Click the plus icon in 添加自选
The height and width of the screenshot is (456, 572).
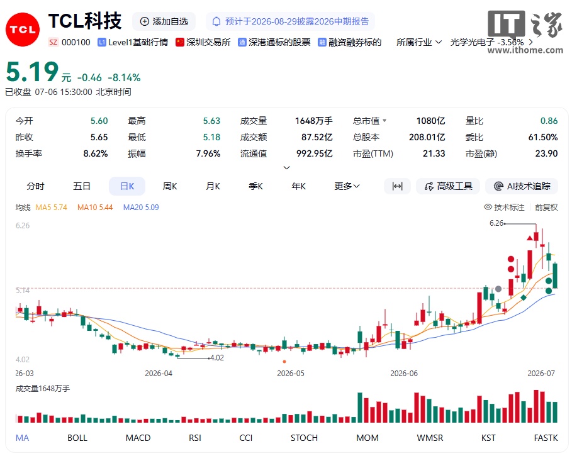coord(145,21)
